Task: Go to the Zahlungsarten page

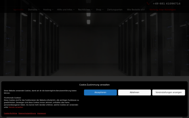Action: click(x=115, y=10)
